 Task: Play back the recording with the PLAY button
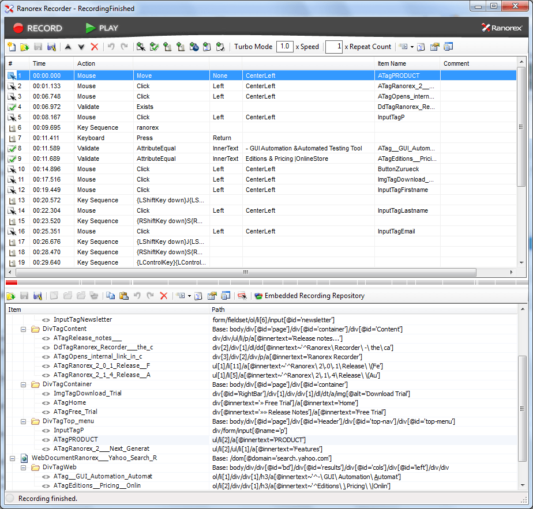(102, 28)
